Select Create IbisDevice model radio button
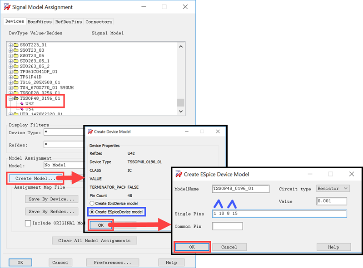The image size is (363, 268). point(92,204)
